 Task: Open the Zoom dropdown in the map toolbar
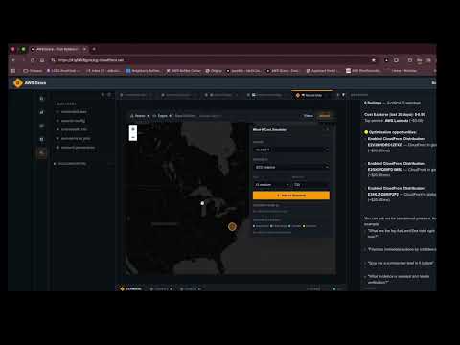(x=140, y=116)
